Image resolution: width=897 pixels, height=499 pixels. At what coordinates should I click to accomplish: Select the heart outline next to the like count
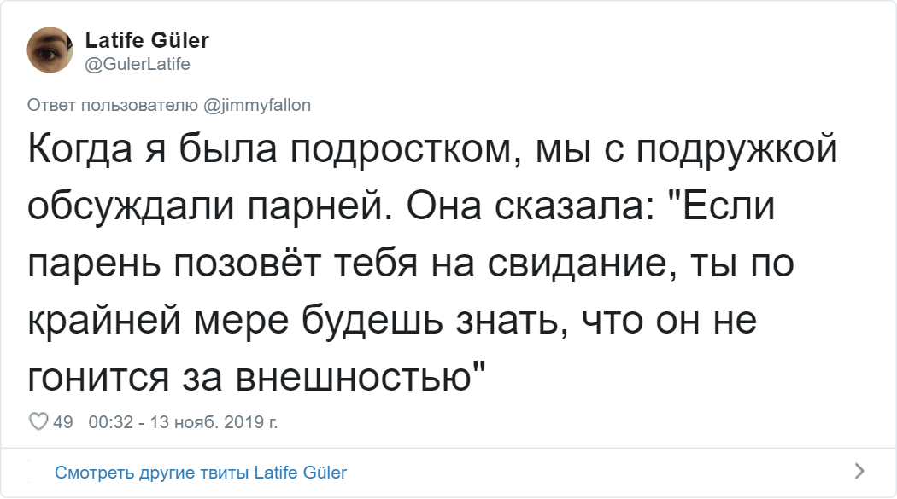click(38, 419)
